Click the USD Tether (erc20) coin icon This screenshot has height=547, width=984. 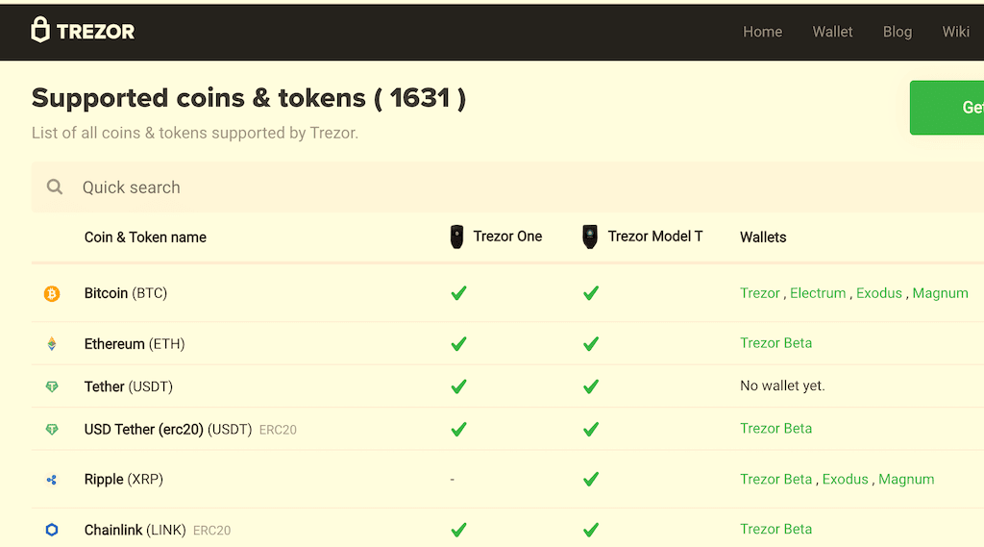[52, 429]
